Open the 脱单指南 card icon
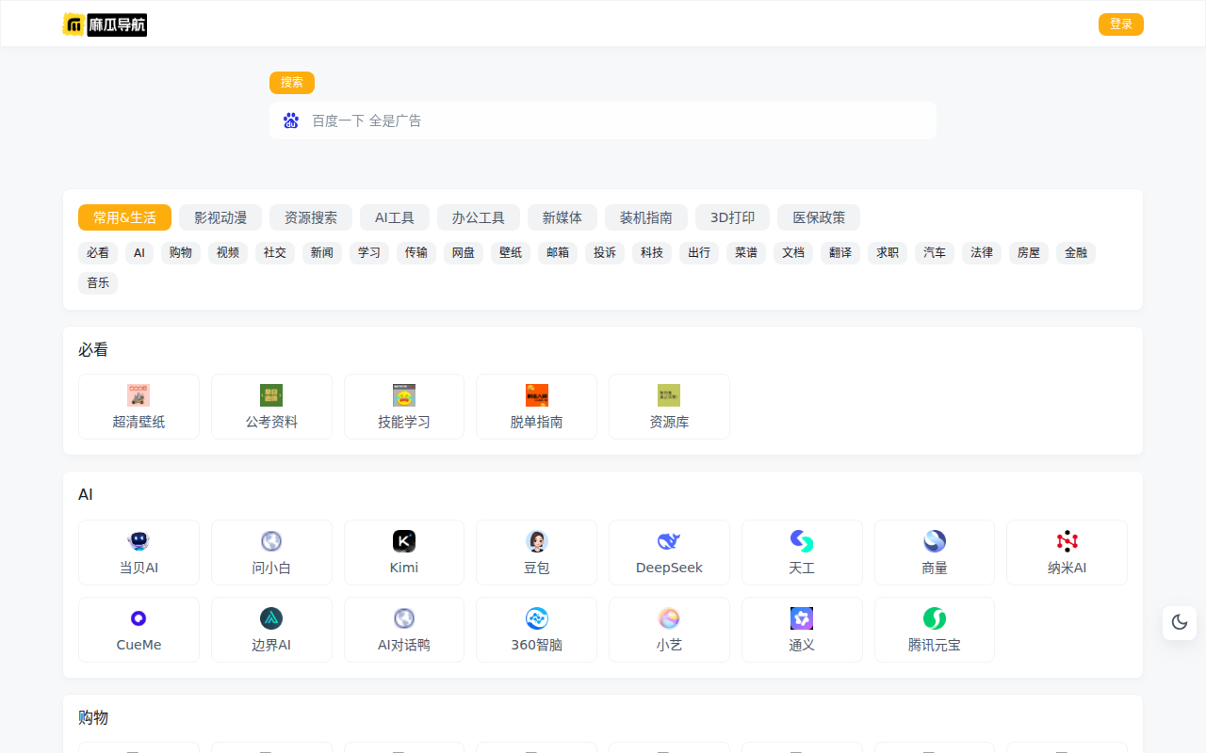 [x=537, y=395]
